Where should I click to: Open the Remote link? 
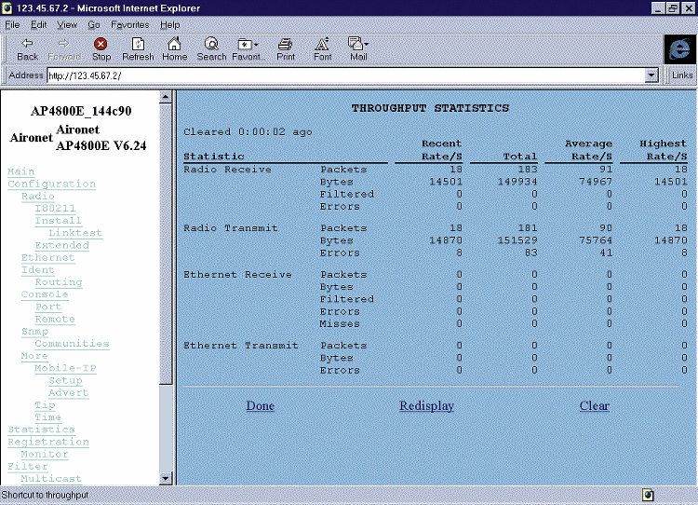tap(55, 320)
